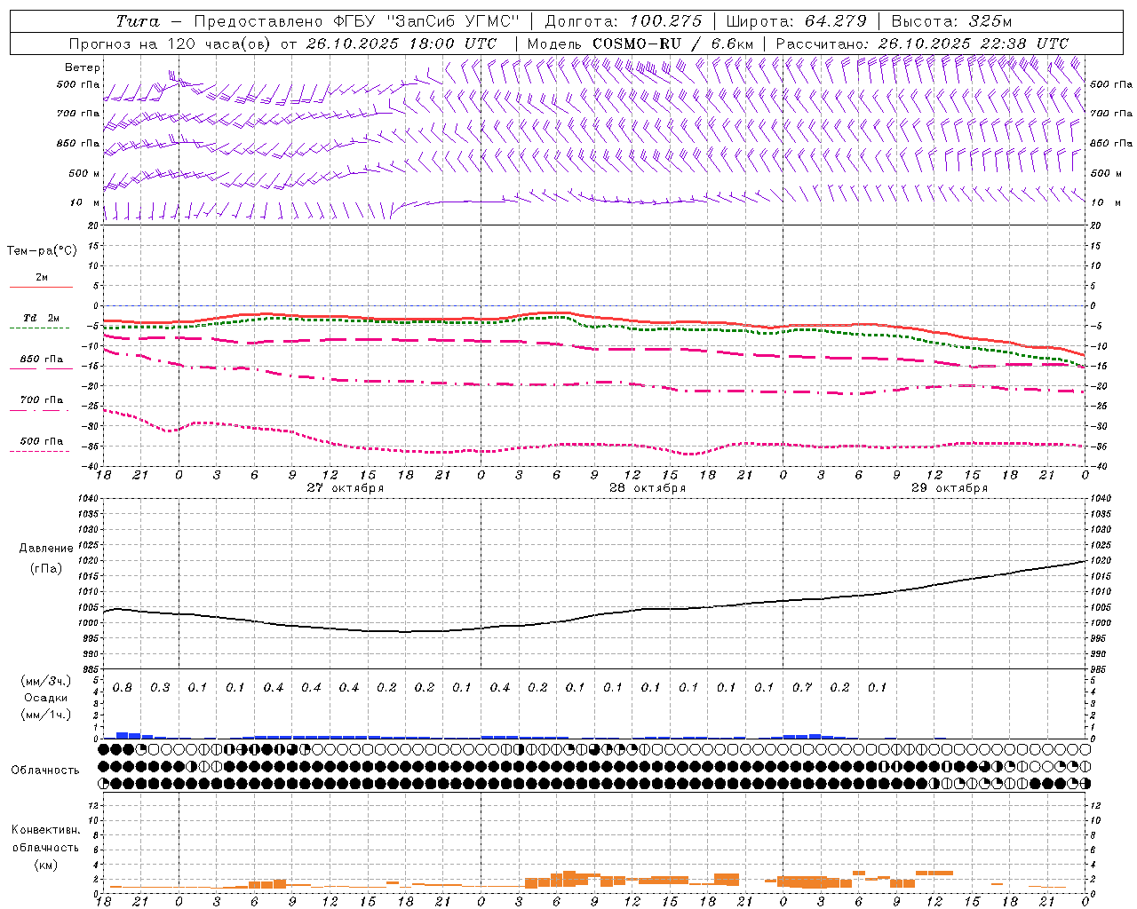
Task: Select the "Долгота: 100.275" header field
Action: (x=624, y=21)
